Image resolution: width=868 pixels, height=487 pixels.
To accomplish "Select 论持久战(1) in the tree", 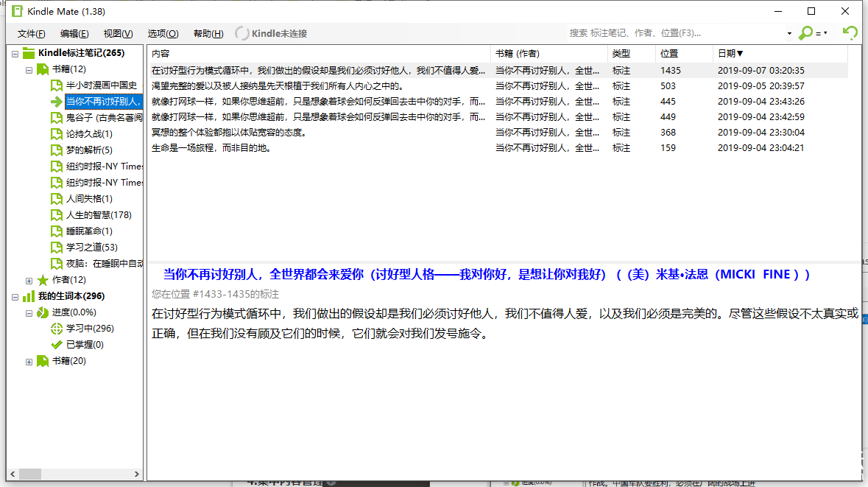I will tap(89, 134).
